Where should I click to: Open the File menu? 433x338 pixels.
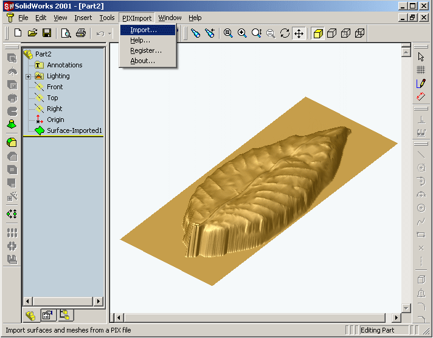click(x=23, y=18)
